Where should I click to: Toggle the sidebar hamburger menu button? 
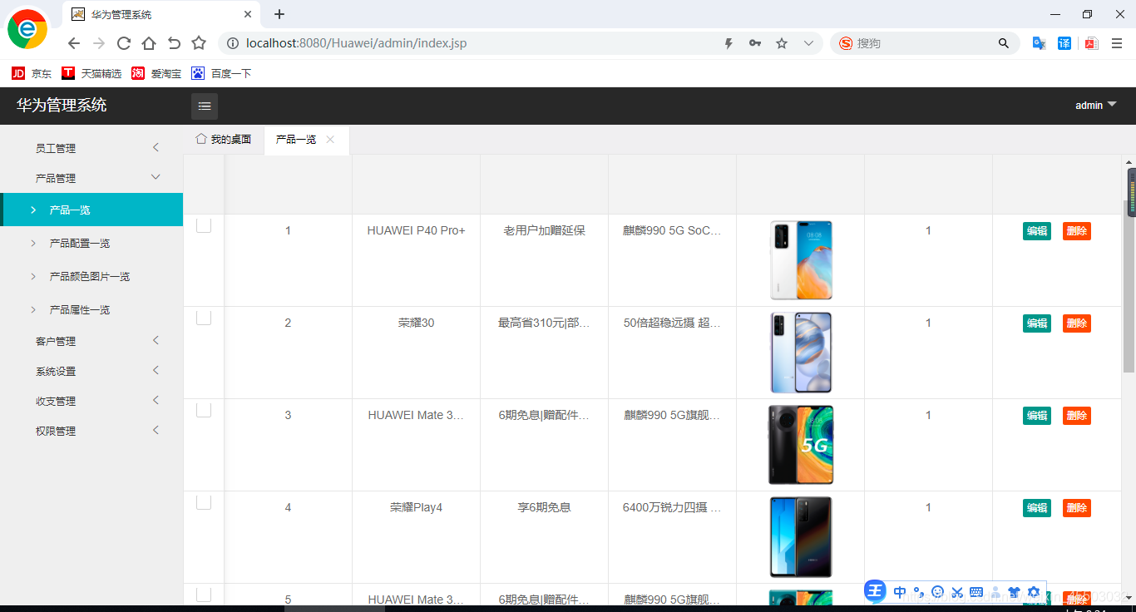(205, 106)
